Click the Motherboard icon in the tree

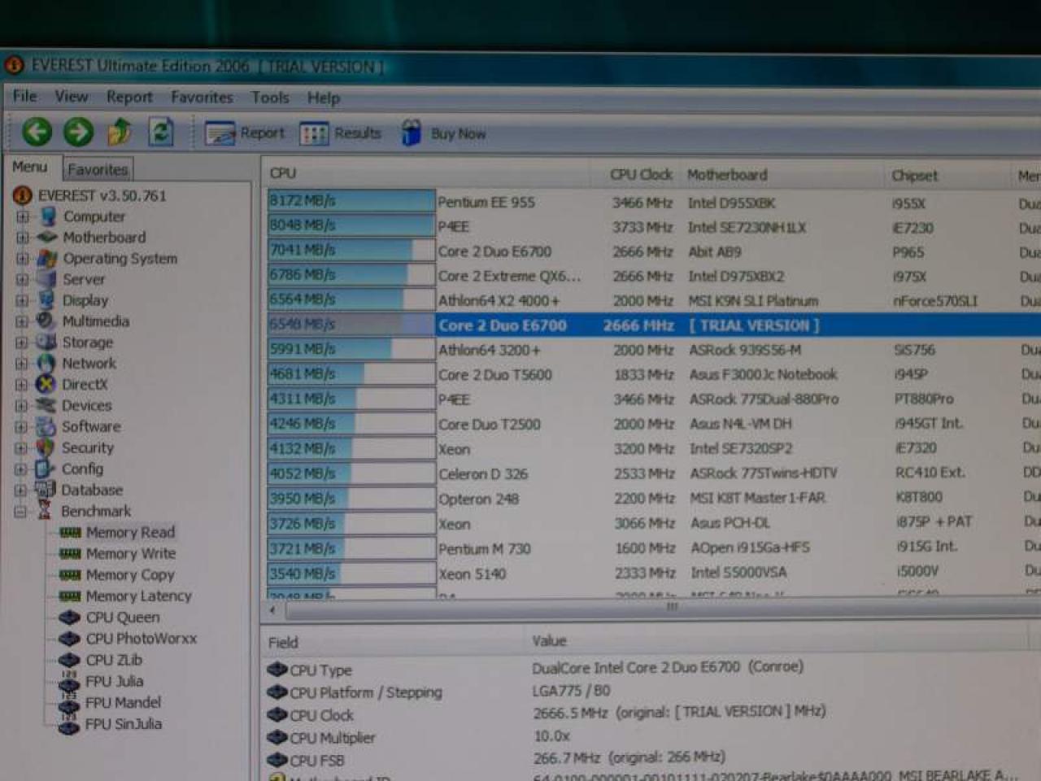click(47, 238)
